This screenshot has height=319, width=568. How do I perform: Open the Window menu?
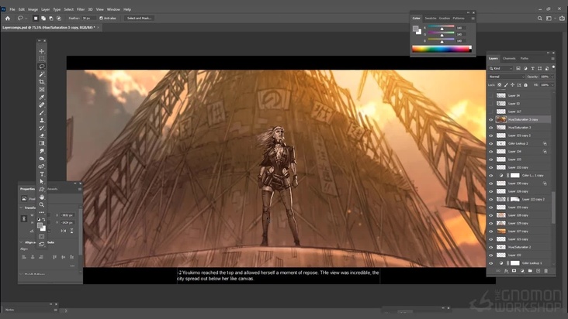(x=113, y=9)
